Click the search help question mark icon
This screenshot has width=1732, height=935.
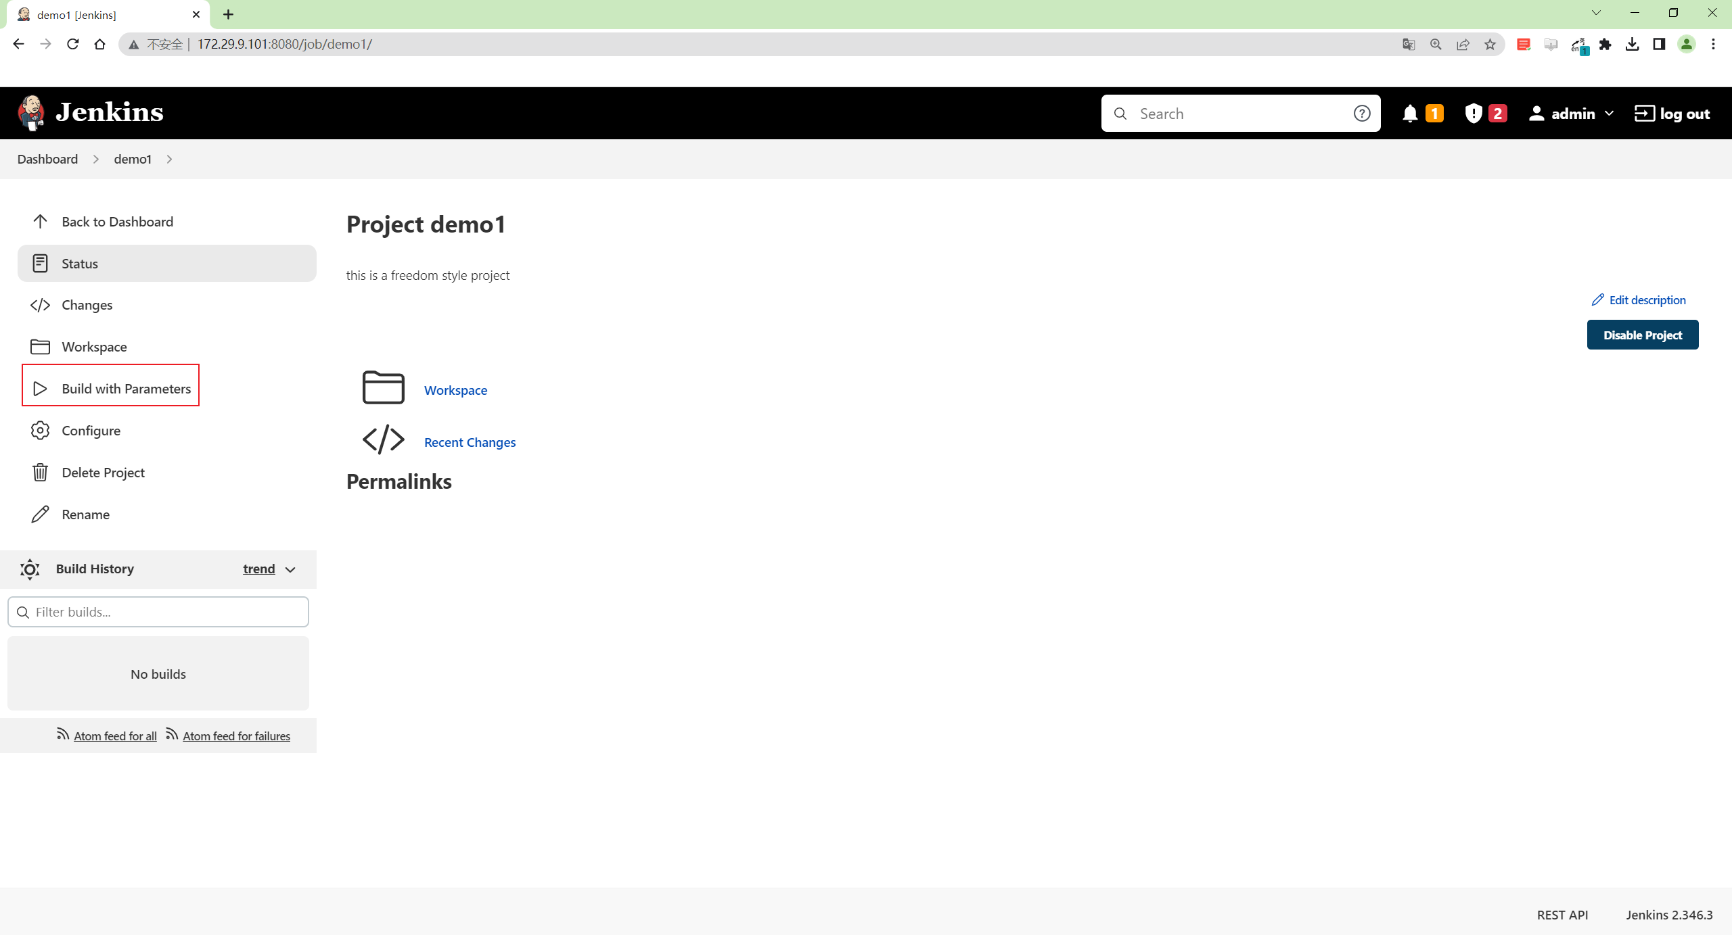tap(1362, 114)
